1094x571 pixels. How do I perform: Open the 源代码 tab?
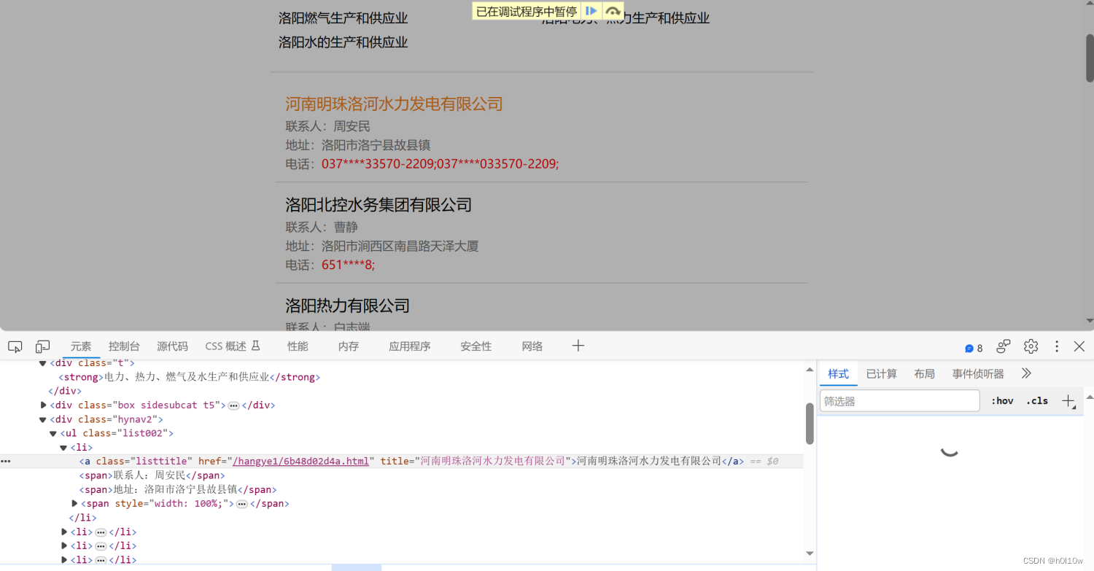pos(172,346)
